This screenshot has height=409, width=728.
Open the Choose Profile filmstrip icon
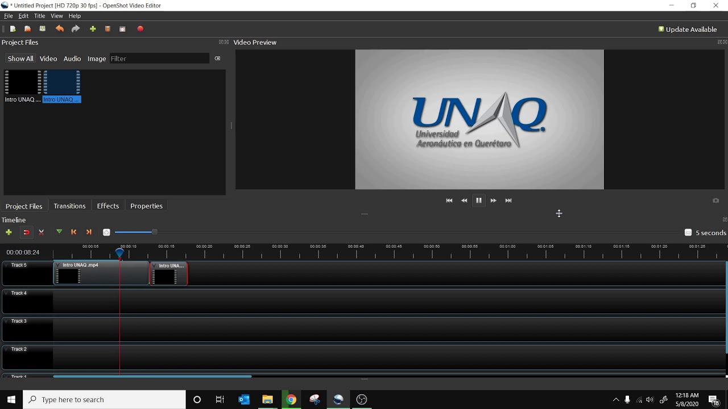(x=107, y=29)
